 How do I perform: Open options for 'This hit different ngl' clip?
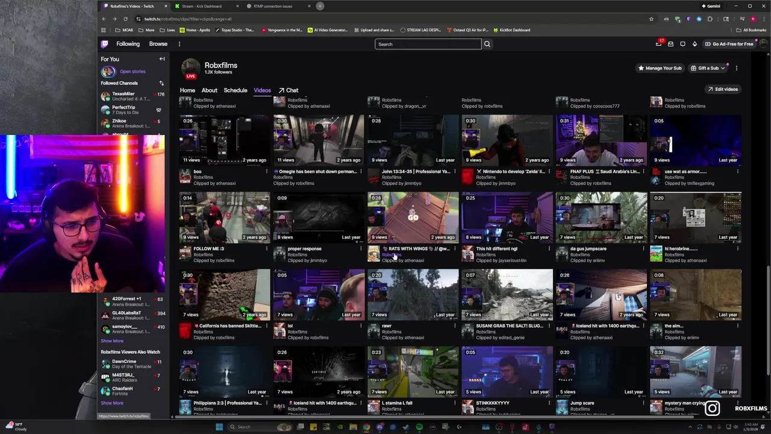click(x=549, y=249)
